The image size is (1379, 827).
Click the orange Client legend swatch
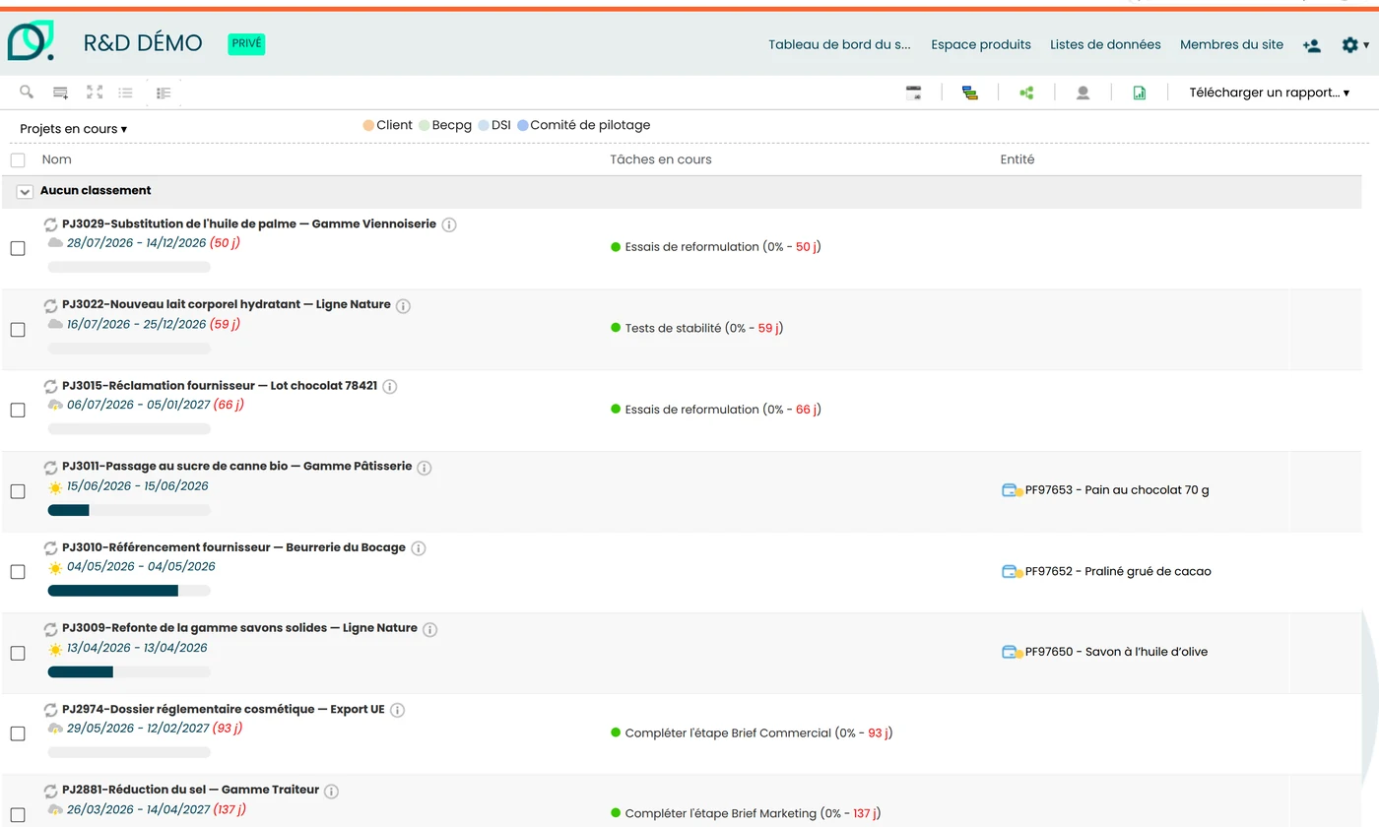pos(368,125)
